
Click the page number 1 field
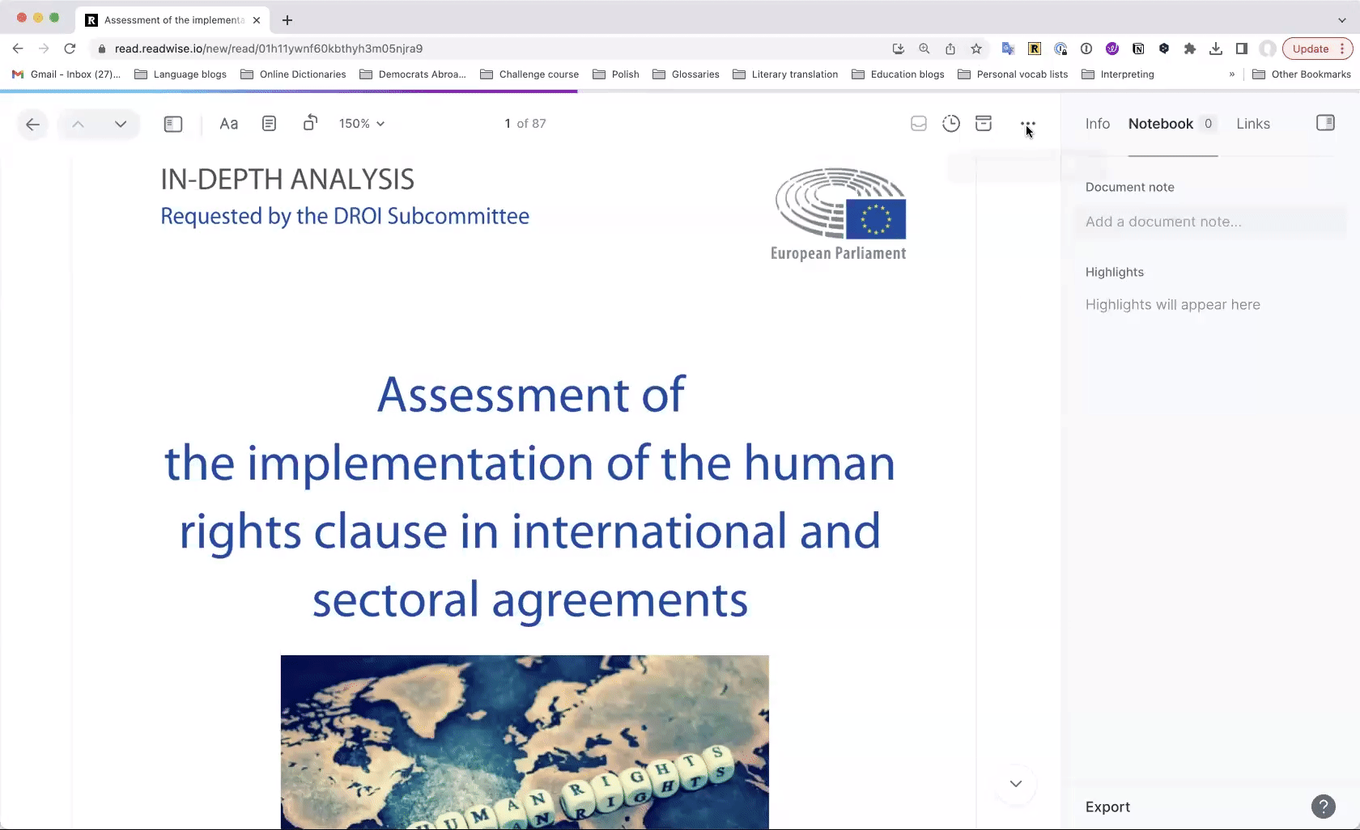point(508,124)
